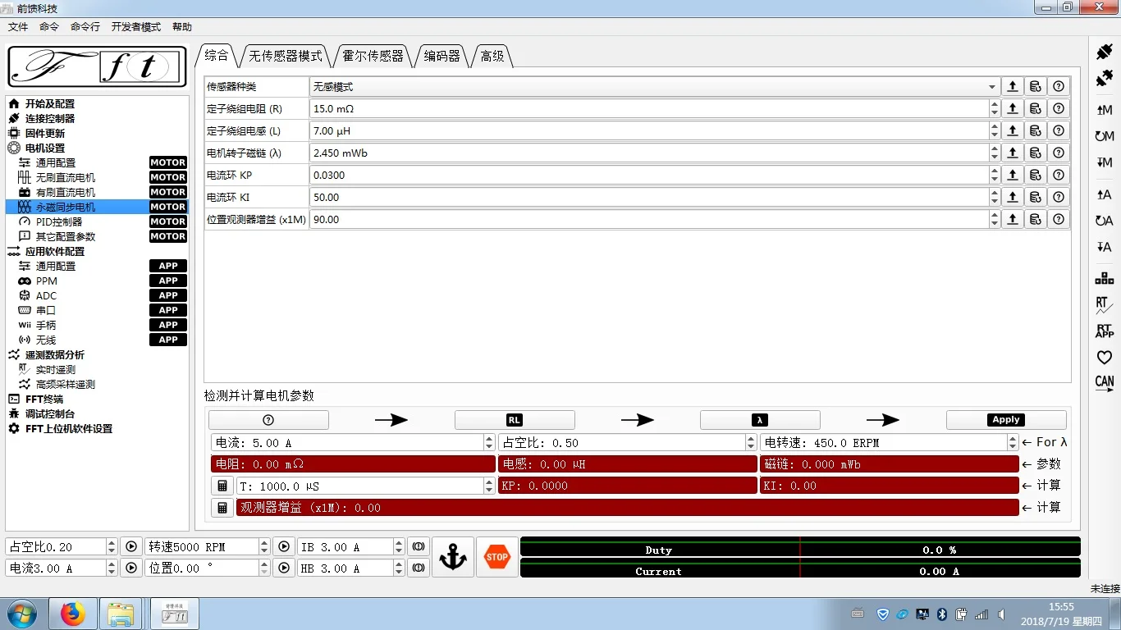Click the CAN device tree icon in right toolbar
This screenshot has height=630, width=1121.
click(1105, 278)
